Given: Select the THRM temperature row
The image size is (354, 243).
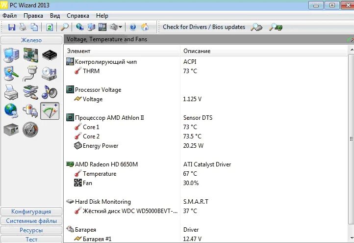Looking at the screenshot, I should point(206,71).
